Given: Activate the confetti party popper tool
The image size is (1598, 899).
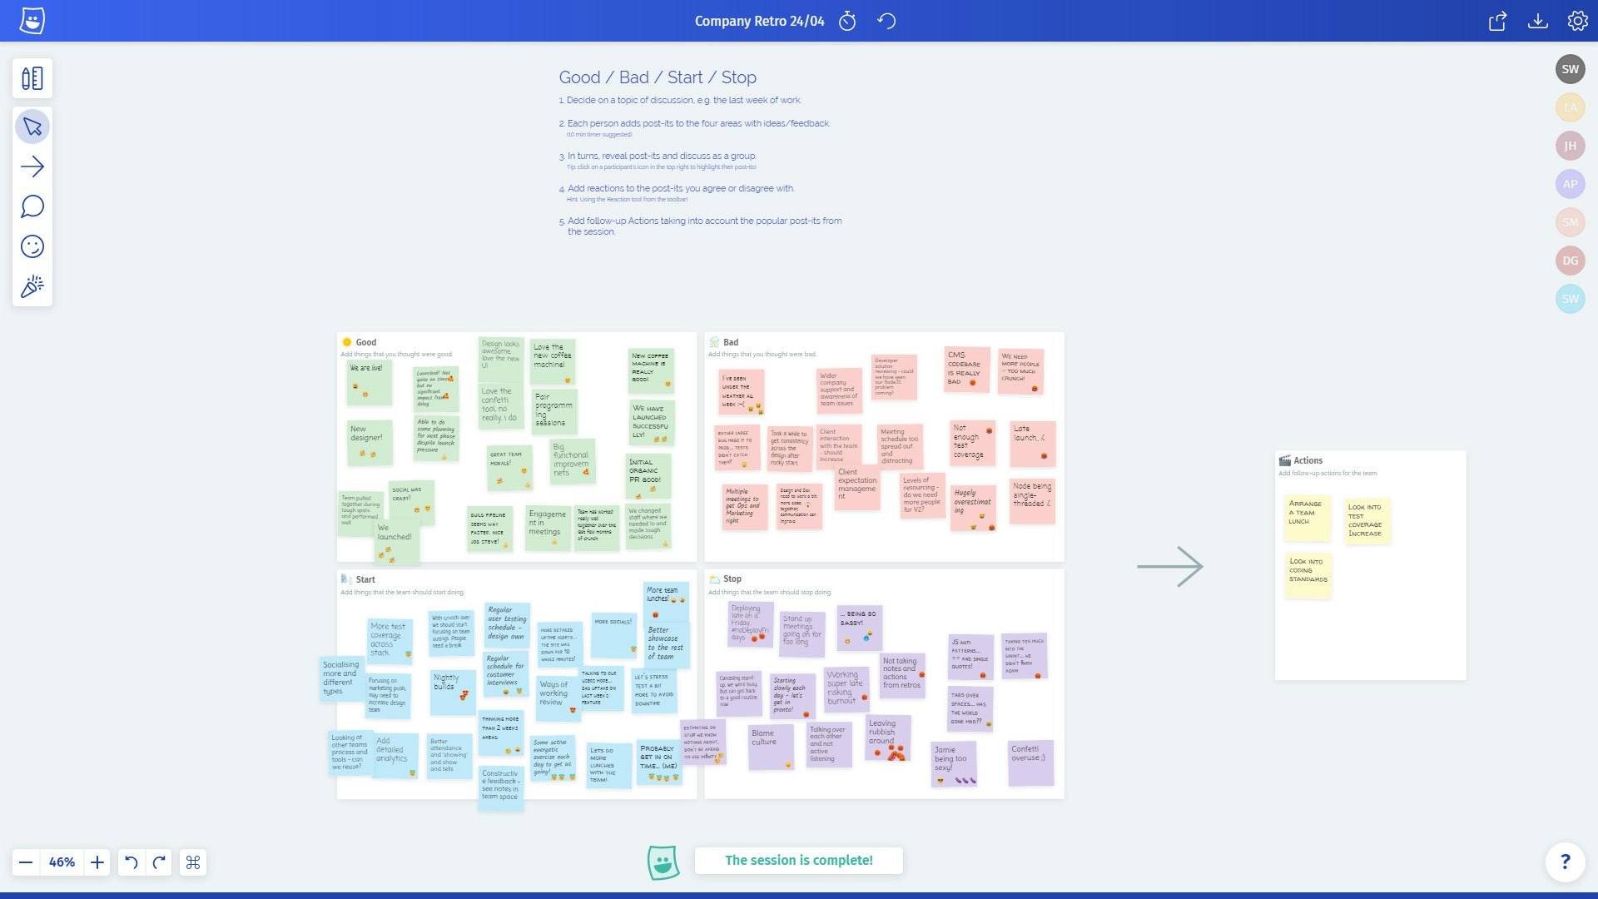Looking at the screenshot, I should click(x=32, y=286).
